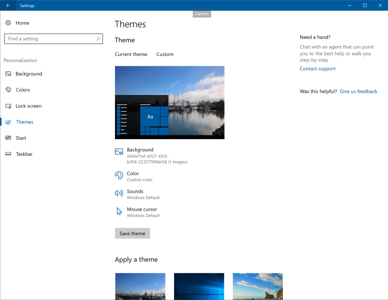Open Mouse cursor settings via the cursor icon
The height and width of the screenshot is (300, 388).
point(119,211)
